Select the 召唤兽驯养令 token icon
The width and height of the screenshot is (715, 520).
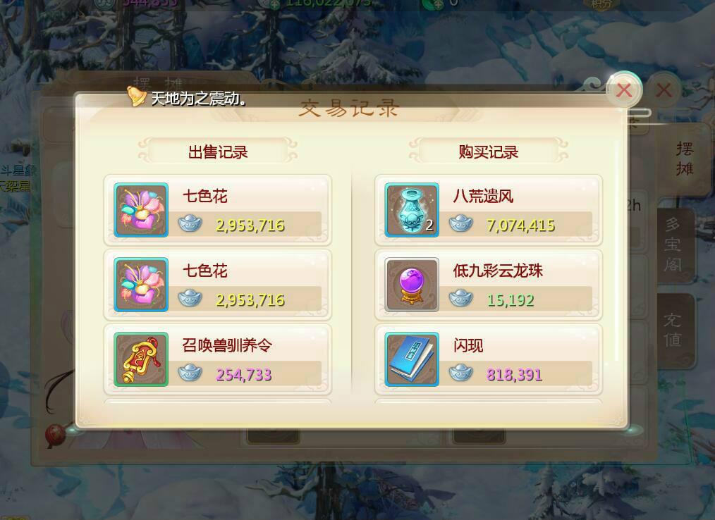click(141, 359)
